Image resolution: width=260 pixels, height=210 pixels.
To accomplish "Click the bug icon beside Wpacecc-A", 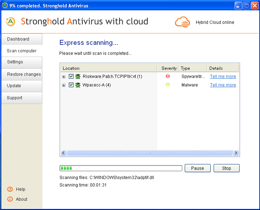I will (x=78, y=85).
